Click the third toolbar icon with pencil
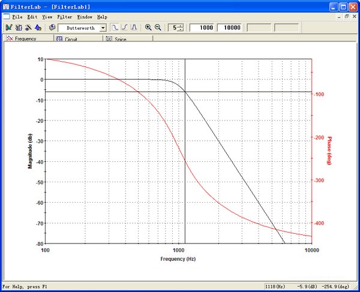360x292 pixels. tap(28, 28)
